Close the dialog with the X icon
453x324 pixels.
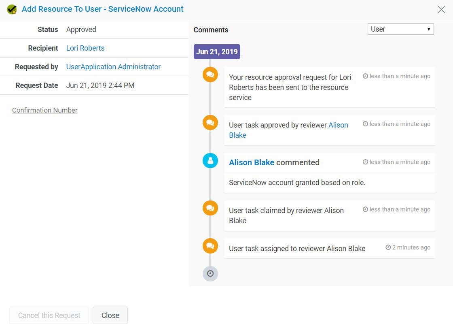click(441, 10)
